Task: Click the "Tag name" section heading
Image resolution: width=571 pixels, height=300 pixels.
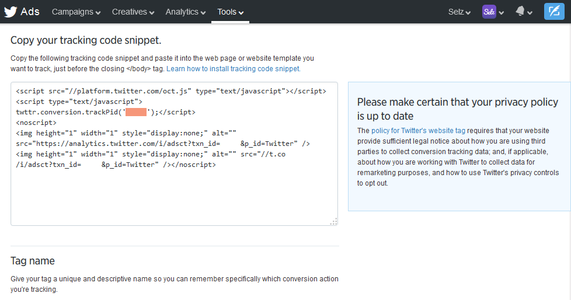Action: 33,260
